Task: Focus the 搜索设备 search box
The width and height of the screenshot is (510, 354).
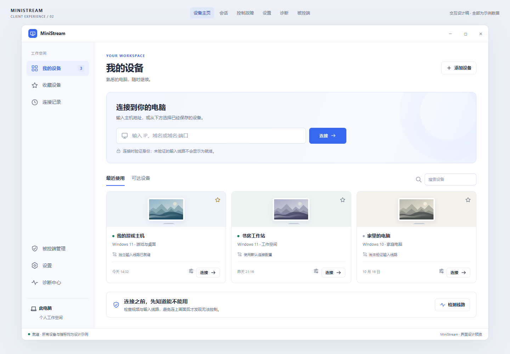Action: tap(450, 179)
